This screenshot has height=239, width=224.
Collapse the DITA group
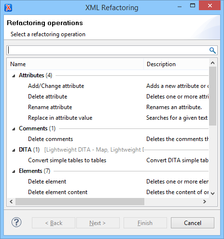click(14, 150)
